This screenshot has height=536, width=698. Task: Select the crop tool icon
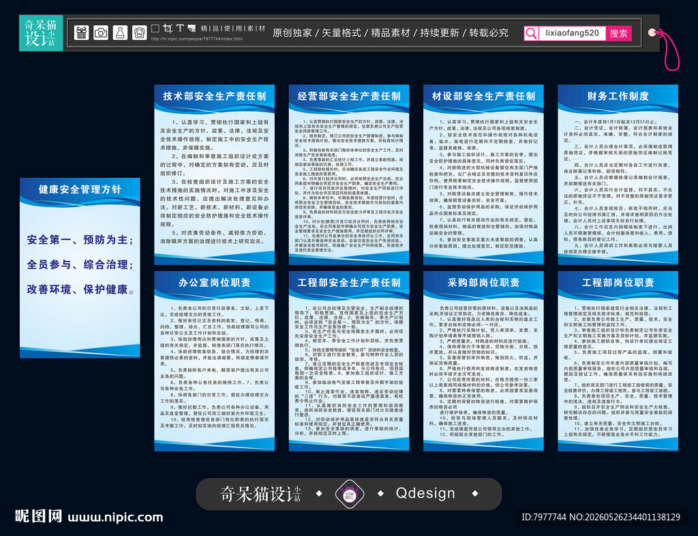pos(168,29)
